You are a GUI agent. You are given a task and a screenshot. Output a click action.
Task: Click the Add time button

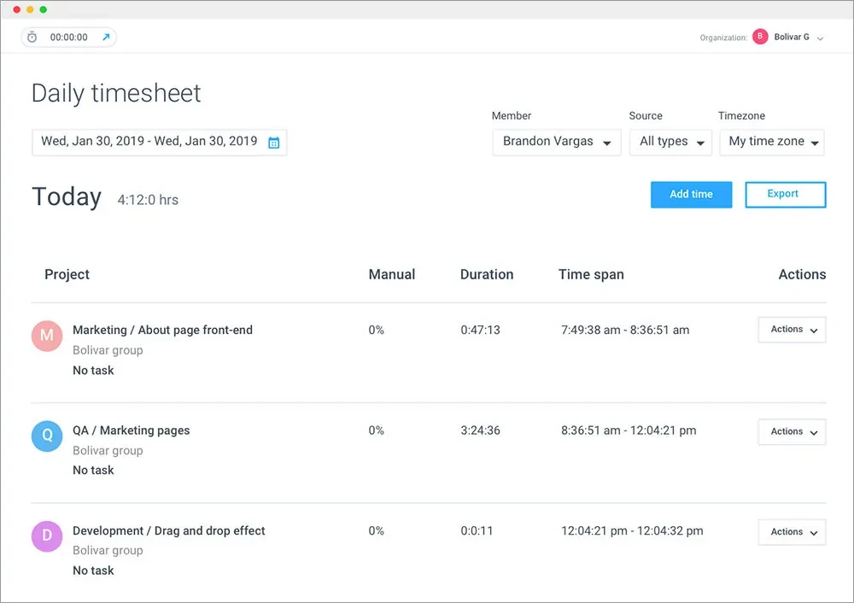pos(691,195)
